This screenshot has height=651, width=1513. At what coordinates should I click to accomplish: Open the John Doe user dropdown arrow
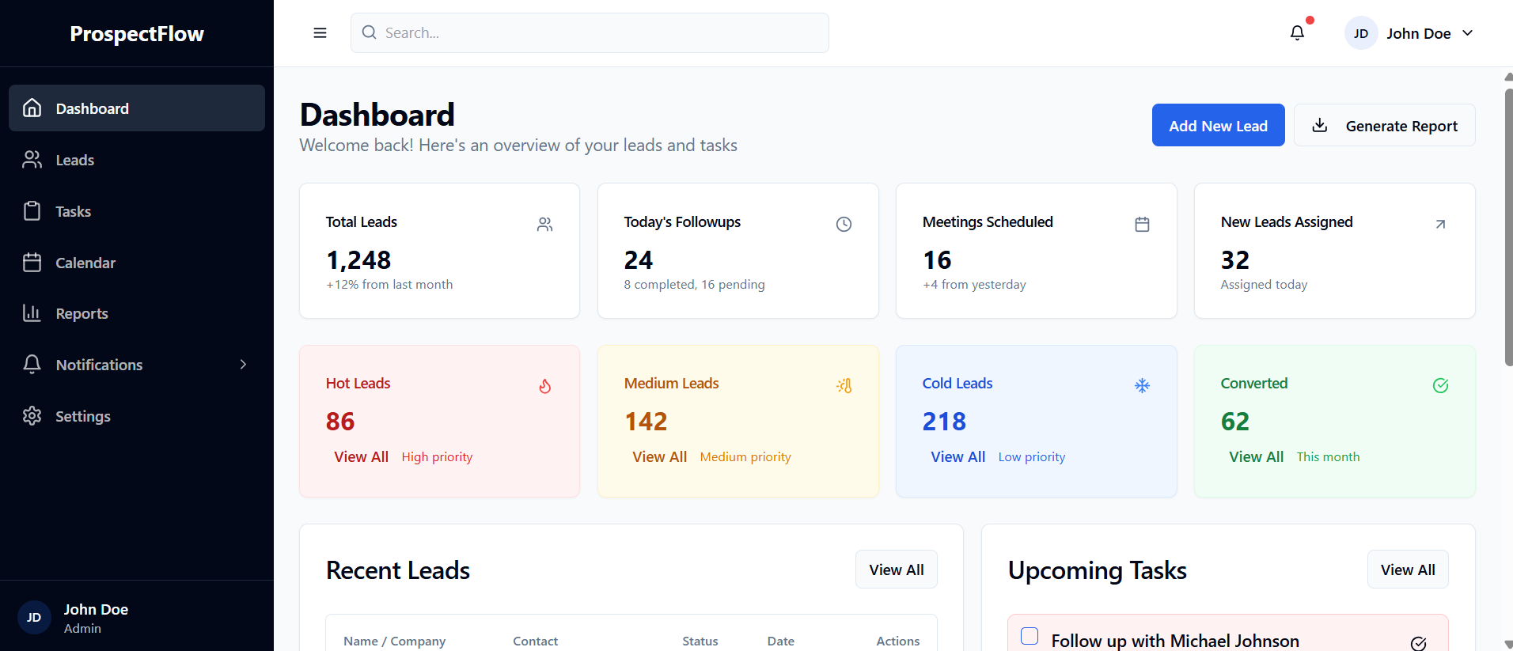(1467, 33)
